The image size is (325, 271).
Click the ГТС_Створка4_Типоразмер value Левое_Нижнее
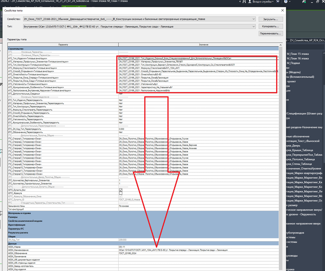pyautogui.click(x=198, y=148)
